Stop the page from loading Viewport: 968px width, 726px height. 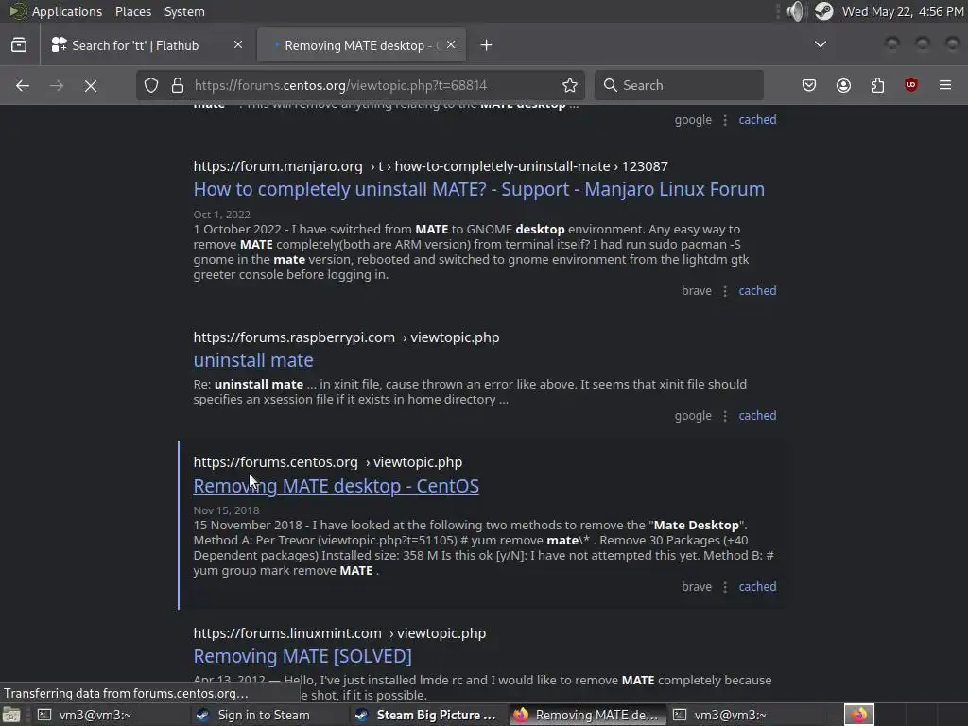tap(91, 85)
